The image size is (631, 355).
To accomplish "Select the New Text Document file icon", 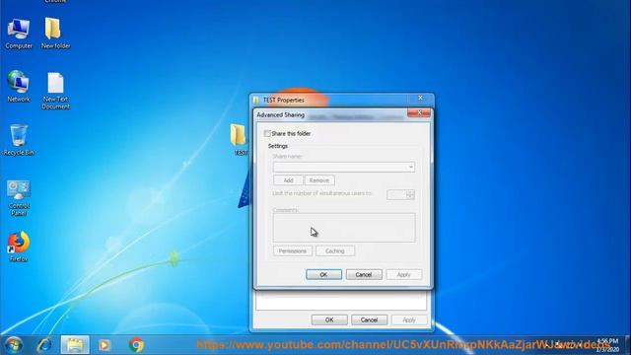I will pyautogui.click(x=55, y=91).
